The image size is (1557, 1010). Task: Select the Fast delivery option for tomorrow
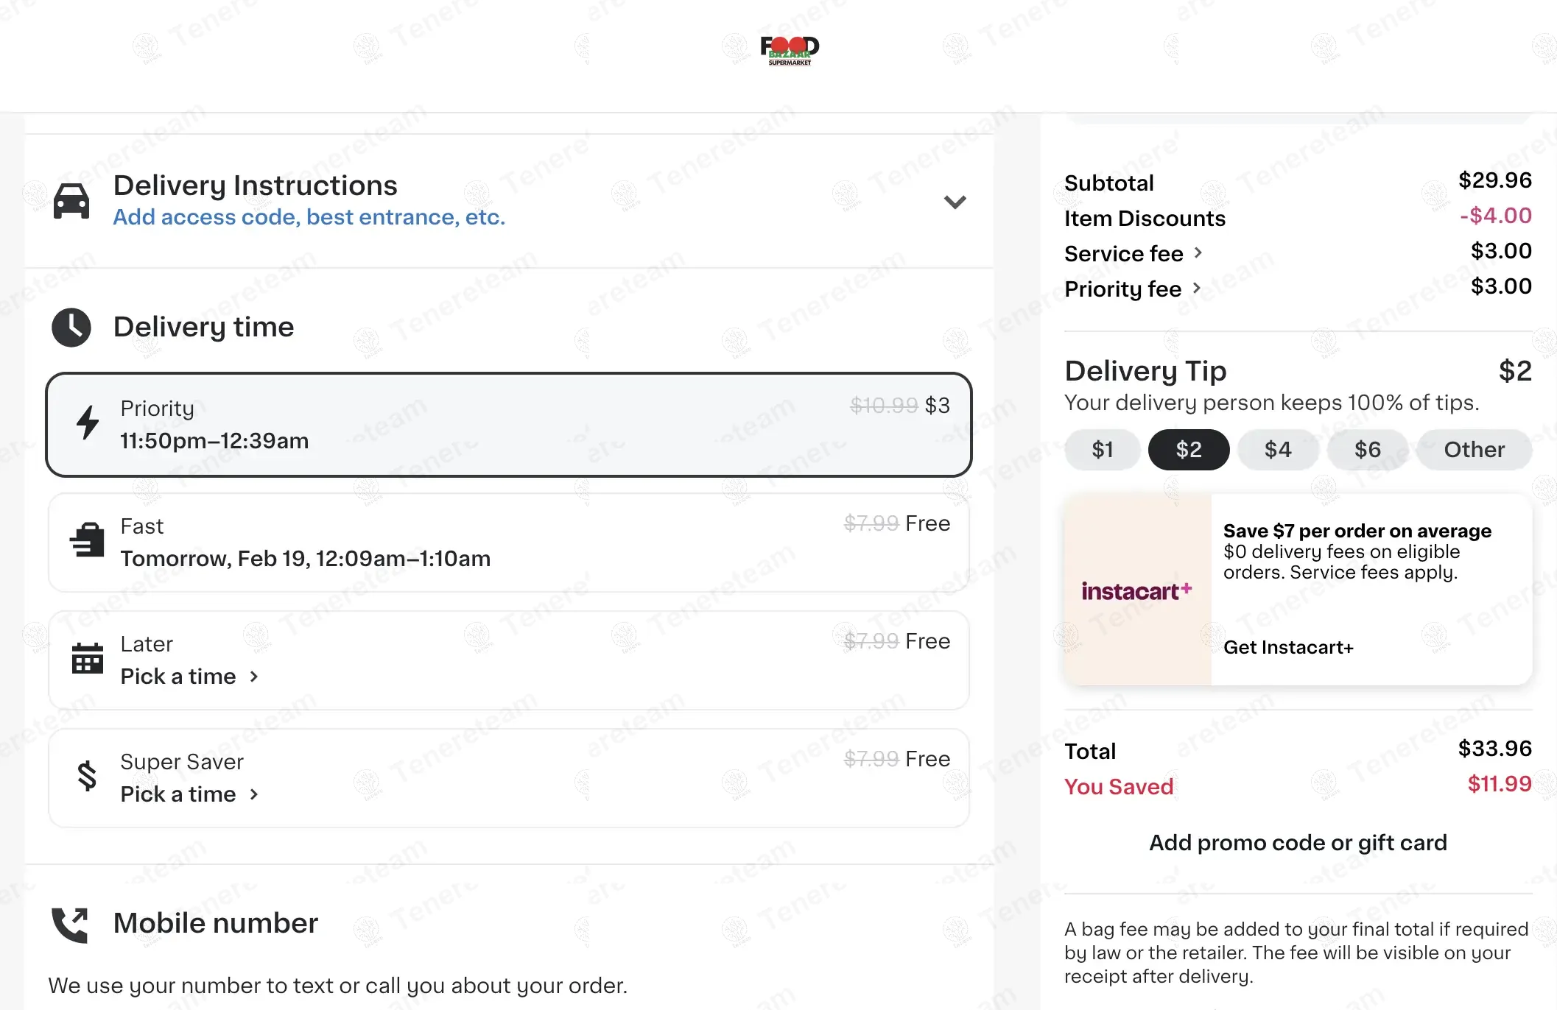508,543
